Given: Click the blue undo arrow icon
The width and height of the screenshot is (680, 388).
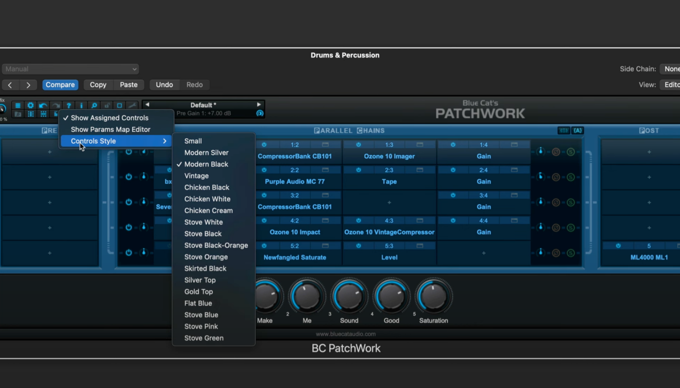Looking at the screenshot, I should click(43, 105).
